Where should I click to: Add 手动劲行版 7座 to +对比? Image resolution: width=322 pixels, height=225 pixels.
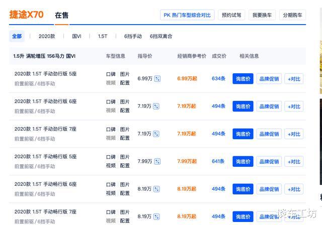tap(294, 134)
